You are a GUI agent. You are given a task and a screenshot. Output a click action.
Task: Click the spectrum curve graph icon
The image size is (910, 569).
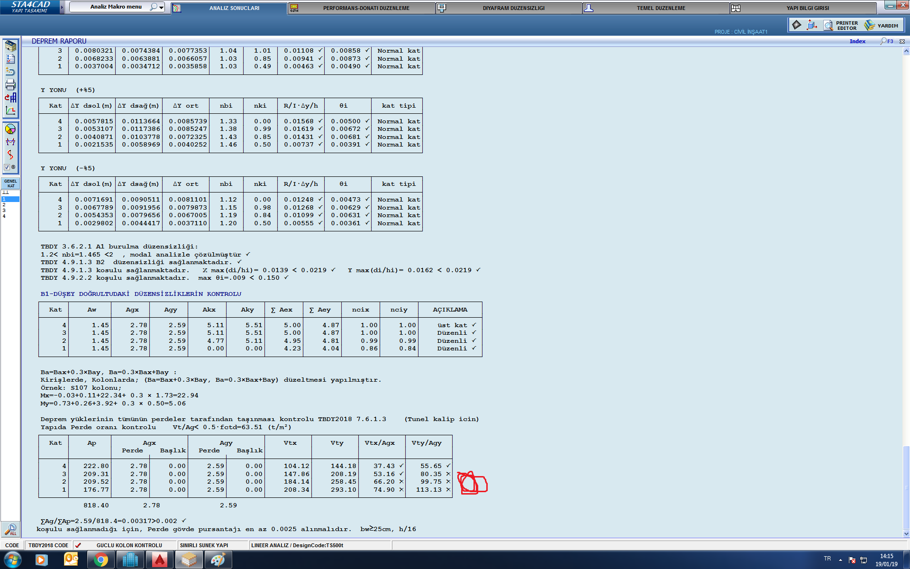click(x=10, y=110)
